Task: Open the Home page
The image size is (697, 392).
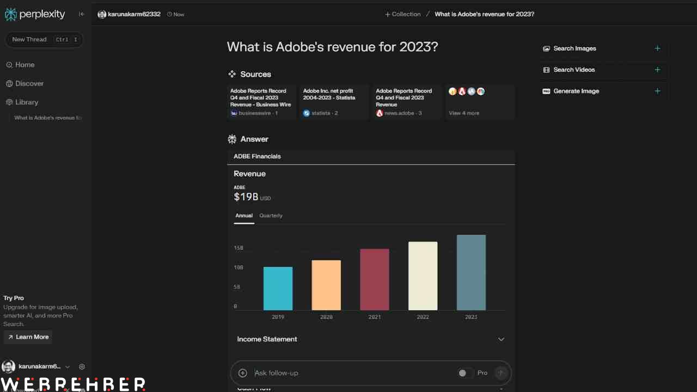Action: click(x=20, y=65)
